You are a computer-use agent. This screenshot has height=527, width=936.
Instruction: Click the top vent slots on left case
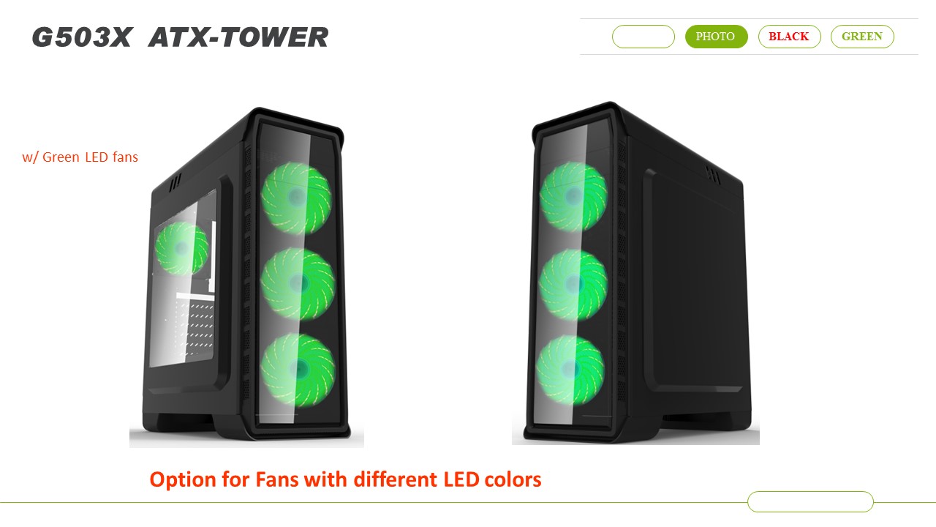[x=176, y=184]
